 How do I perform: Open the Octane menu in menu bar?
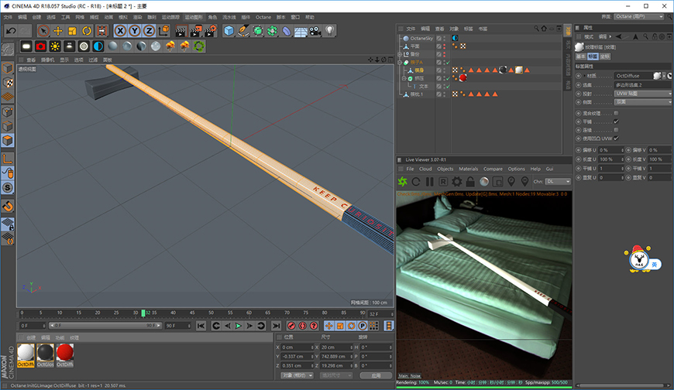pyautogui.click(x=263, y=17)
